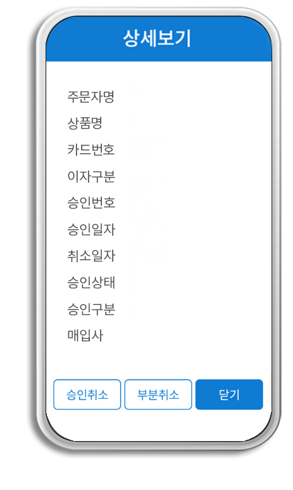
Task: Click the 상세보기 header title
Action: coord(157,38)
